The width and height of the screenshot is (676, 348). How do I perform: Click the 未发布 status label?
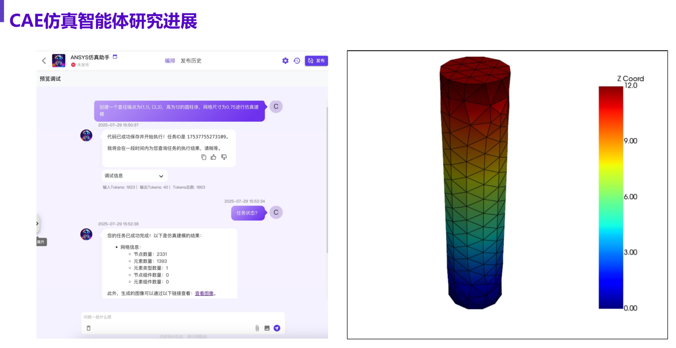tap(83, 65)
